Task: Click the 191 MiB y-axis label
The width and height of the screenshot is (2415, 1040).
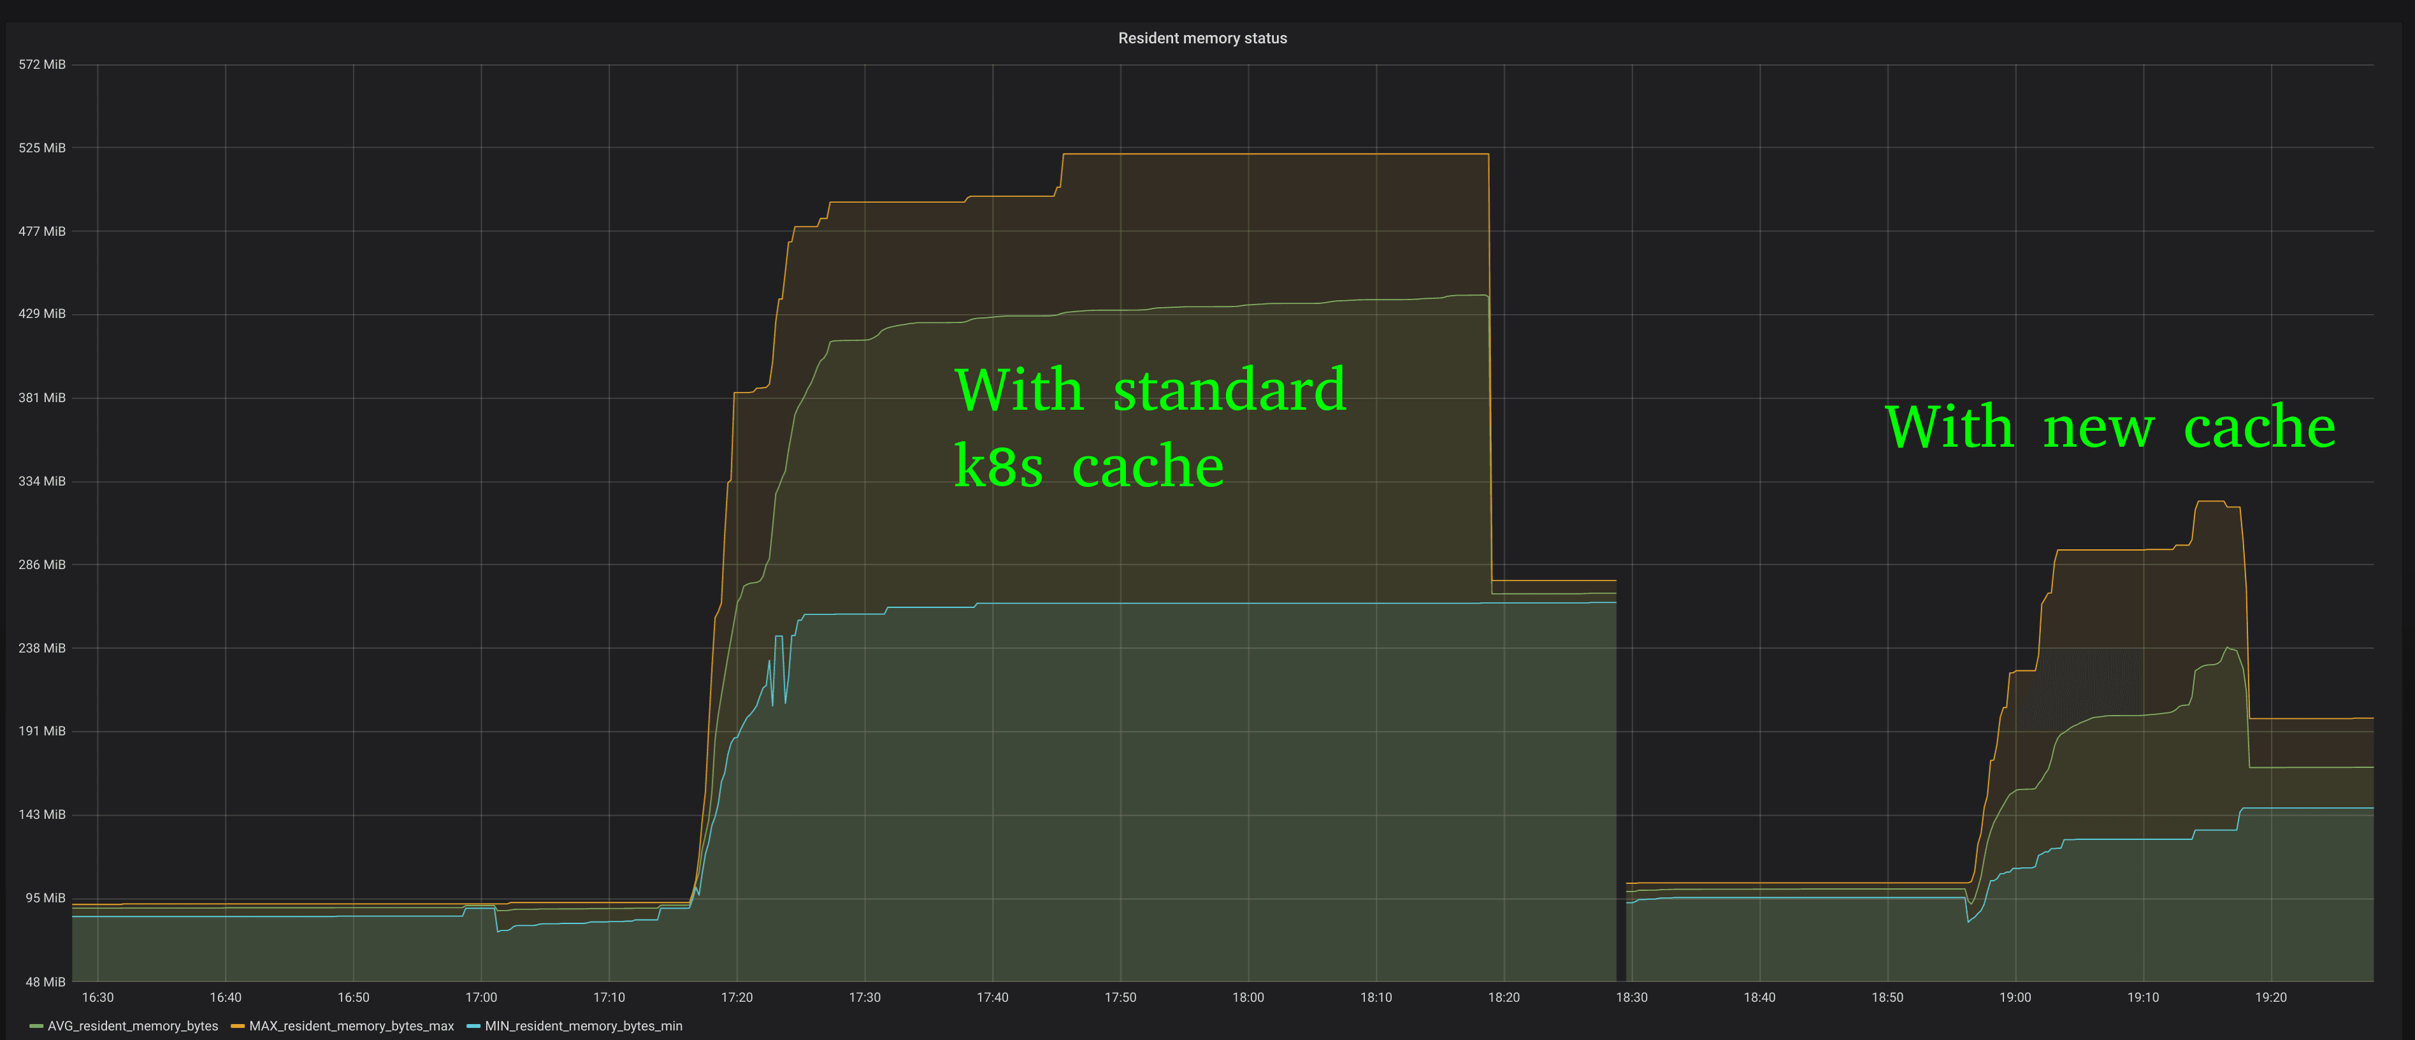Action: click(42, 732)
